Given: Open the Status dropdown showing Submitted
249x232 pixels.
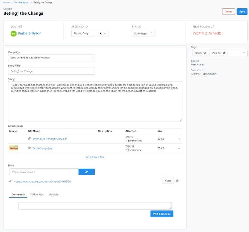Looking at the screenshot, I should [x=143, y=33].
